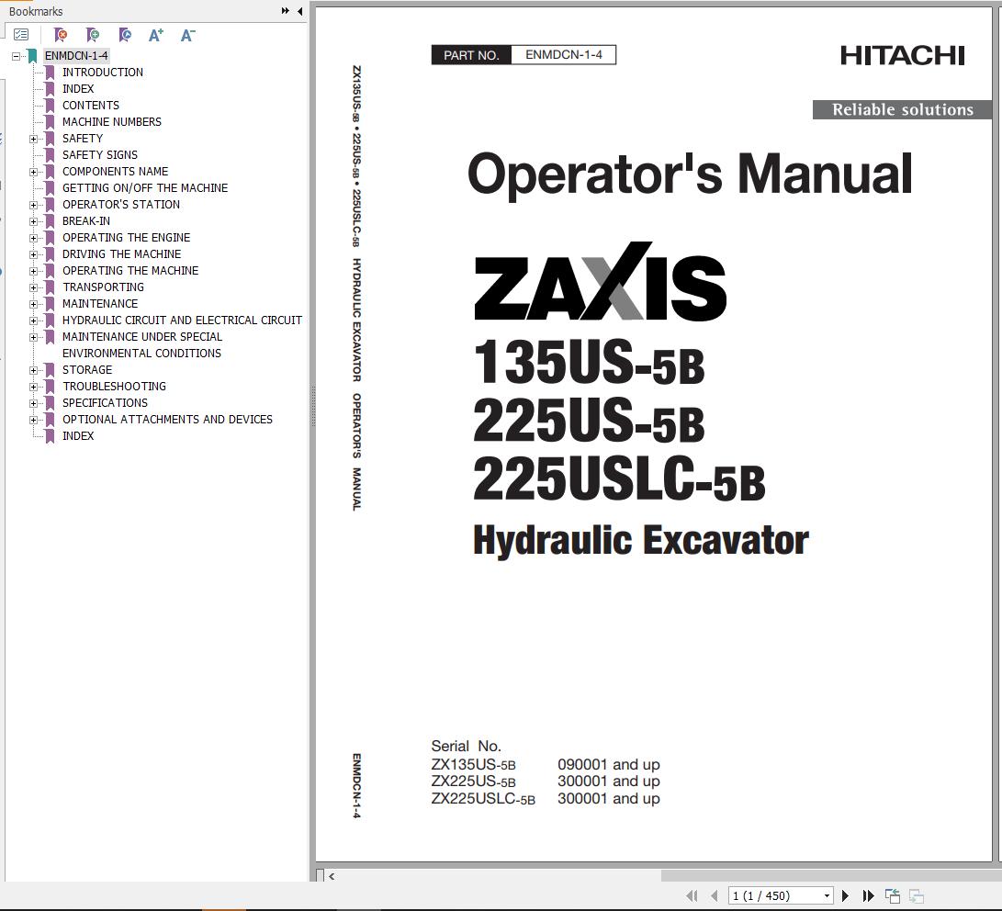Go to the first page
Viewport: 1002px width, 911px height.
tap(692, 895)
